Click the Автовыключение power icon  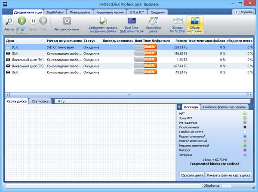(67, 21)
